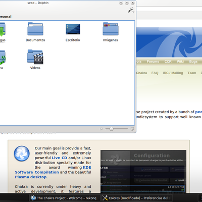Image resolution: width=202 pixels, height=202 pixels.
Task: Click the large icon size button right of zoom slider
Action: pos(132,129)
